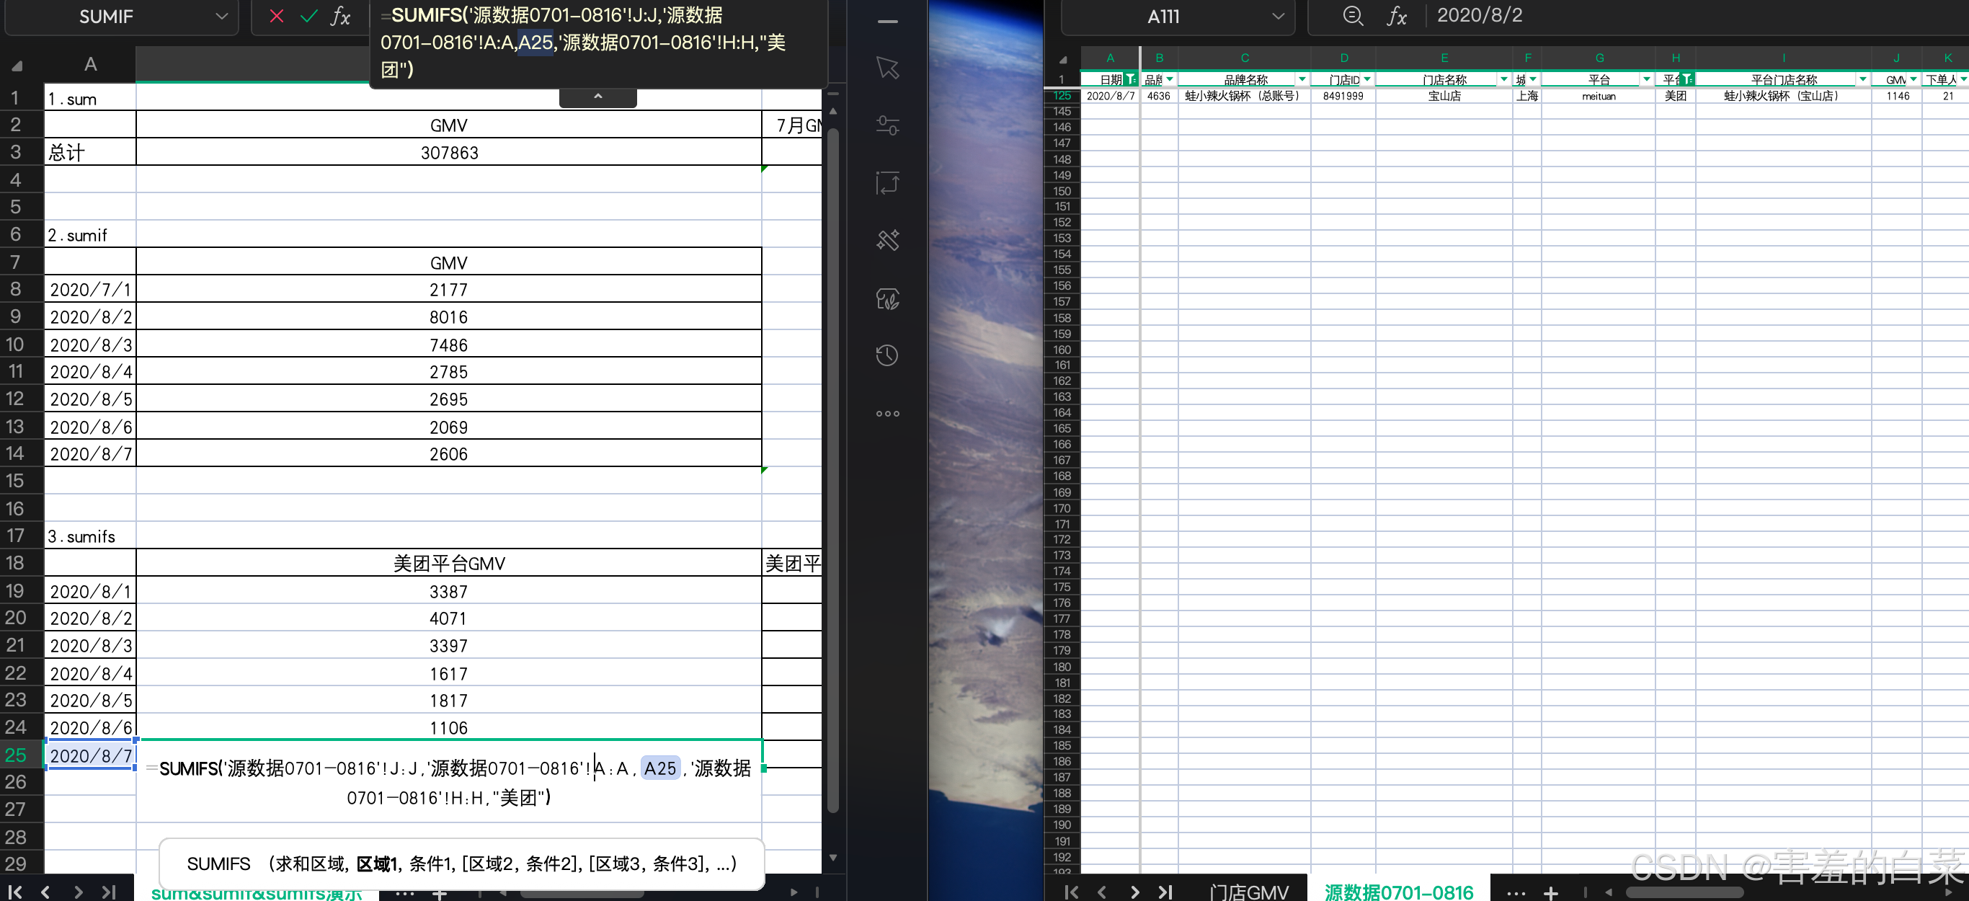
Task: Select the 源数据0701-0816 sheet tab
Action: click(1398, 892)
